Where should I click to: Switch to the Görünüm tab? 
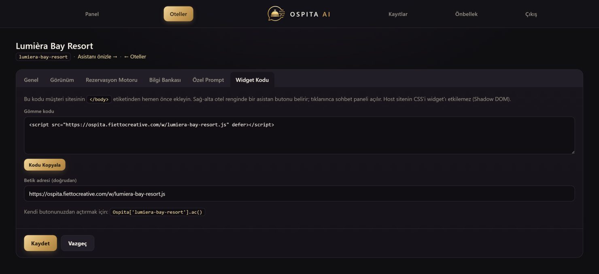[62, 80]
